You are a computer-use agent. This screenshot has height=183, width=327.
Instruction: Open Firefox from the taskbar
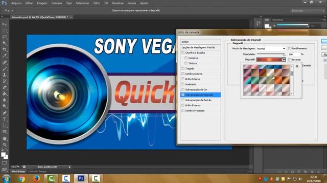[36, 178]
